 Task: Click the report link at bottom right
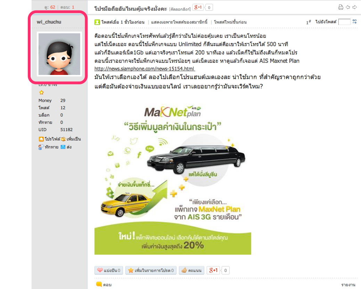[348, 285]
